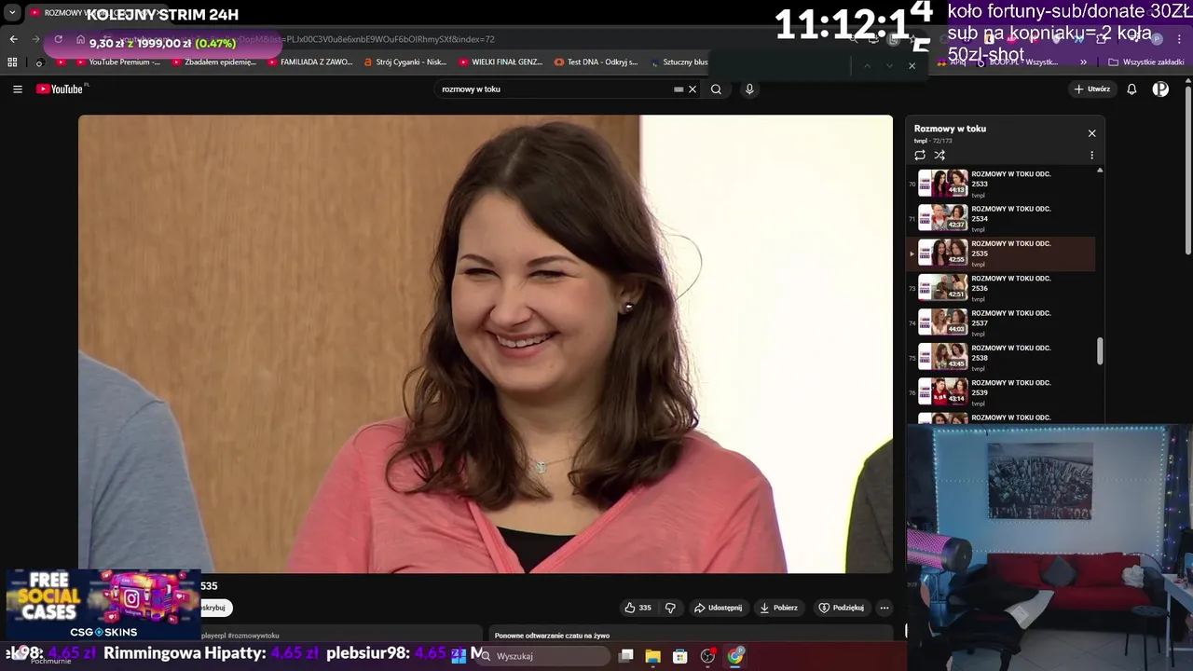Expand hidden bookmarks chevron
Image resolution: width=1193 pixels, height=671 pixels.
1083,62
